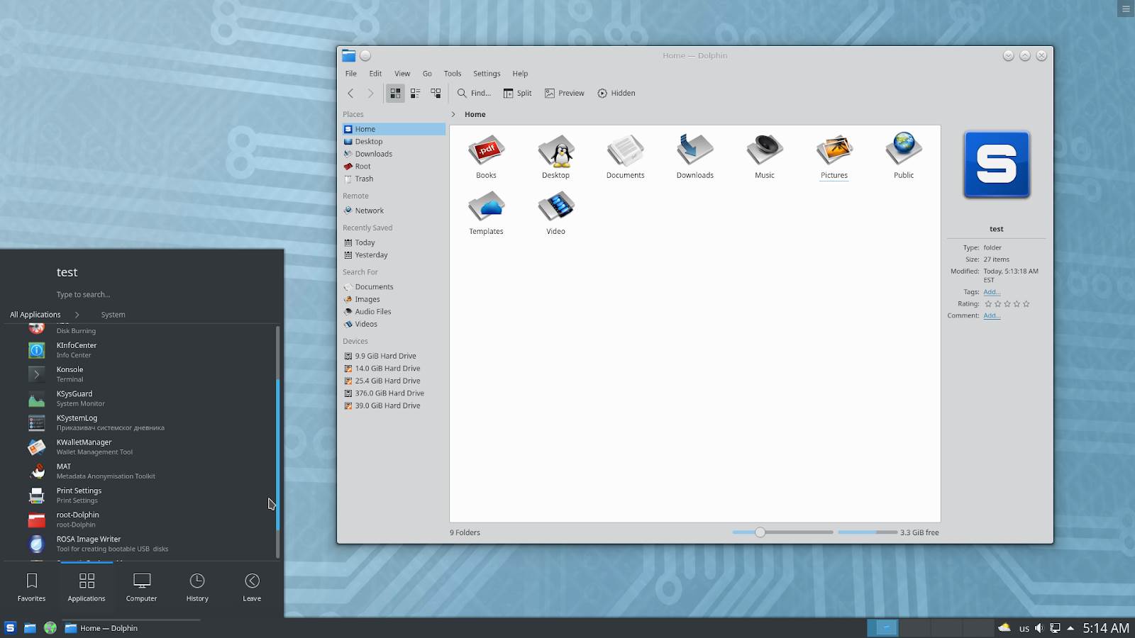This screenshot has height=638, width=1135.
Task: Open ROSA Image Writer entry
Action: click(x=89, y=542)
